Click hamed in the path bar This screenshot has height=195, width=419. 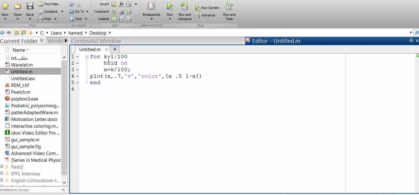pos(75,33)
